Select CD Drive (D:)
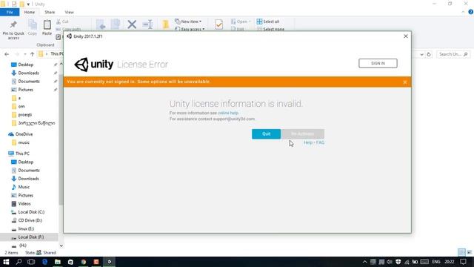 coord(30,220)
